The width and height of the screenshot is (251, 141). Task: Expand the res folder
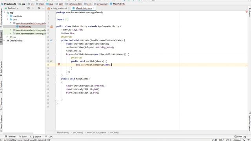7,37
